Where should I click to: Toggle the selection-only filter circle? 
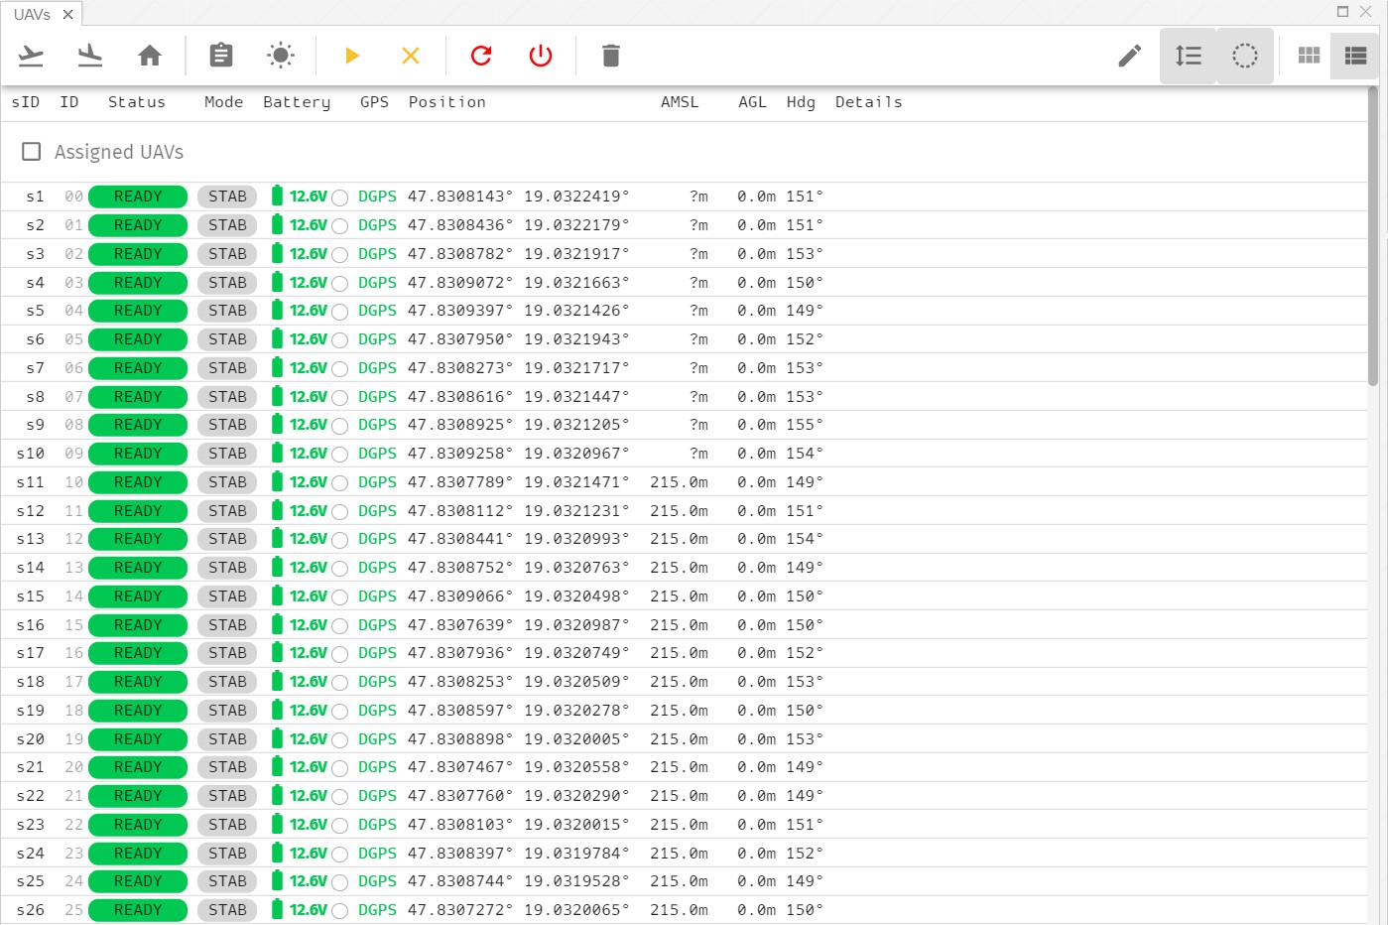(1244, 56)
